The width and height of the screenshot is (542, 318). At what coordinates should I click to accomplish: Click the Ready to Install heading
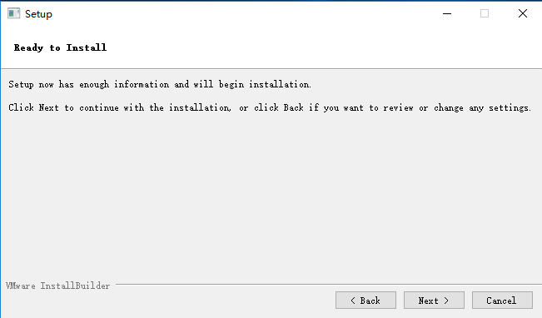(60, 47)
